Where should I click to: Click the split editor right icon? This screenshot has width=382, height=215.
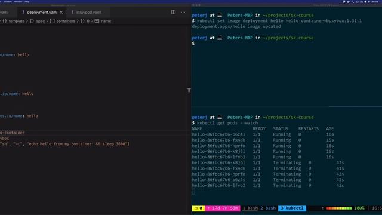click(173, 12)
